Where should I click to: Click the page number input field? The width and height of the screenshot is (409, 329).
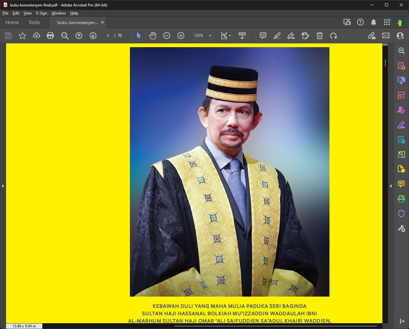[x=108, y=35]
